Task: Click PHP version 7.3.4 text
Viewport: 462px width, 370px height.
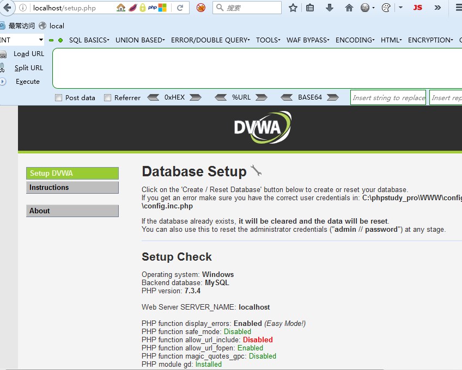Action: (x=171, y=291)
